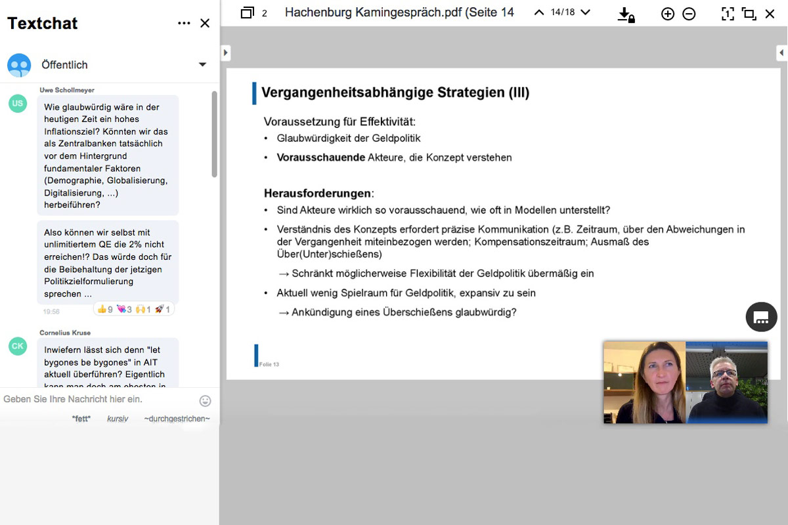Open the emoji picker in message box
Screen dimensions: 788x525
(x=205, y=400)
